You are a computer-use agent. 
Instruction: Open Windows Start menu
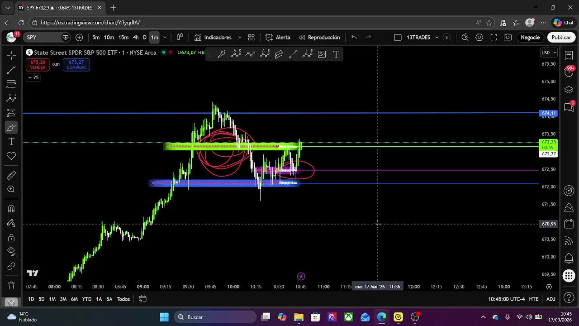pyautogui.click(x=164, y=317)
